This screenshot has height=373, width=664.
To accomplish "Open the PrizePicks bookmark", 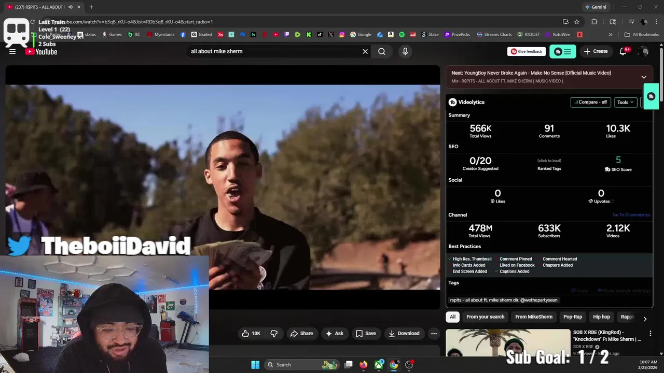I will pyautogui.click(x=457, y=35).
